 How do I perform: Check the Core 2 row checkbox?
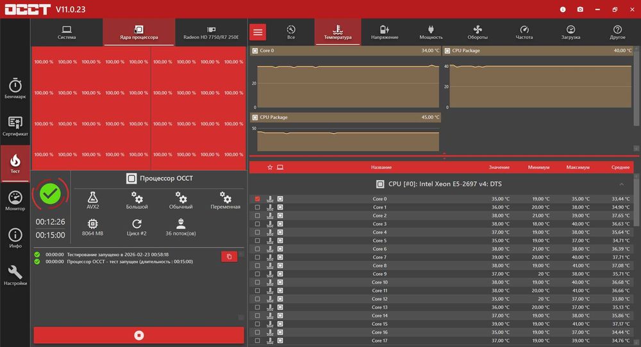click(257, 216)
